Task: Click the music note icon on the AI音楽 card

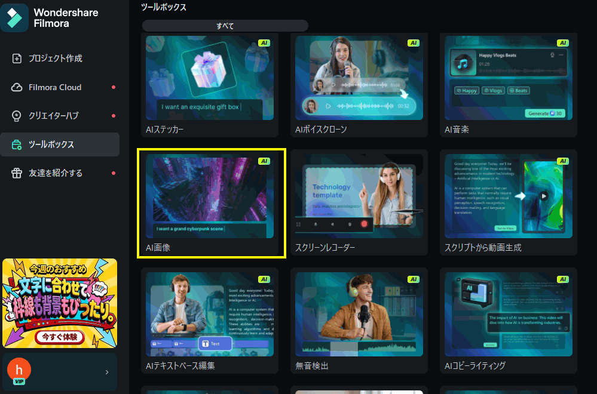Action: click(463, 63)
